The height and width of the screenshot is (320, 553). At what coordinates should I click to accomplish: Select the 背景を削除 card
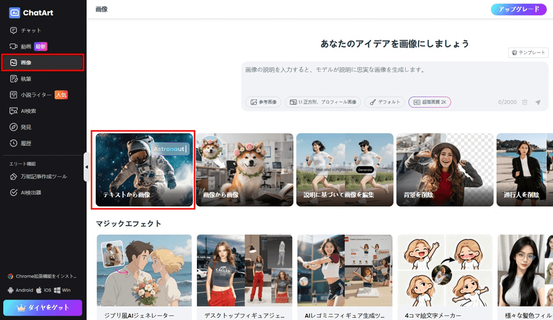click(x=445, y=170)
